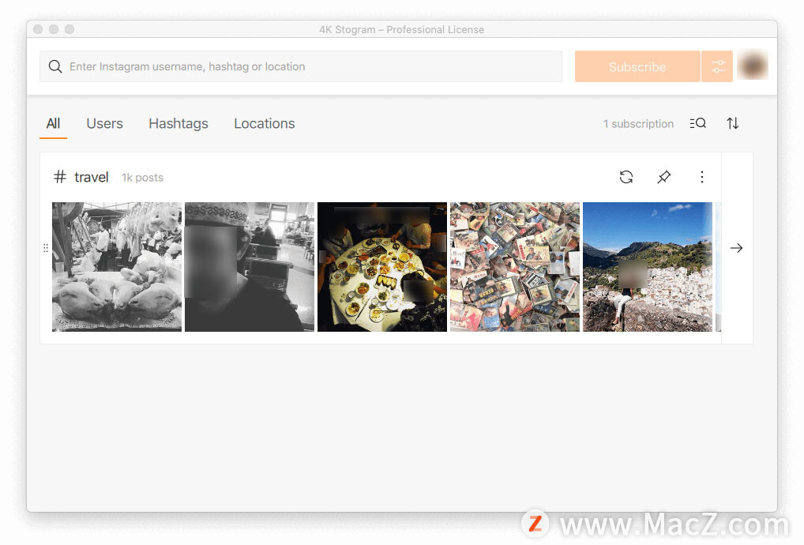Click the window close button
This screenshot has height=545, width=804.
(x=38, y=29)
